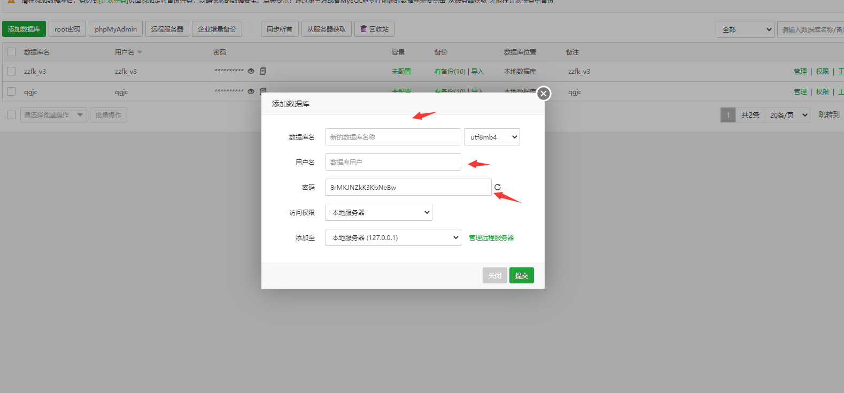Tick the checkbox beside batch operations
This screenshot has width=844, height=393.
tap(11, 115)
